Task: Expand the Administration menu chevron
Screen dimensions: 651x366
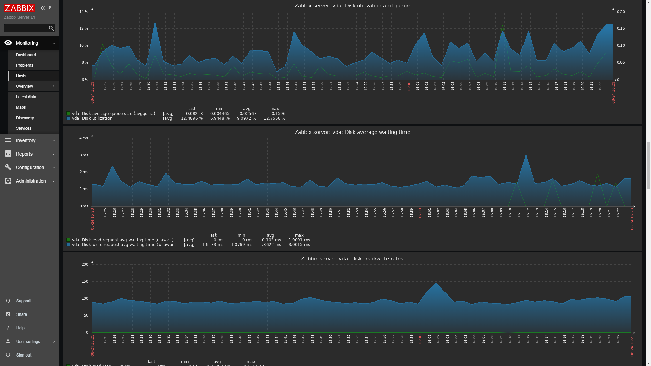Action: click(x=54, y=181)
